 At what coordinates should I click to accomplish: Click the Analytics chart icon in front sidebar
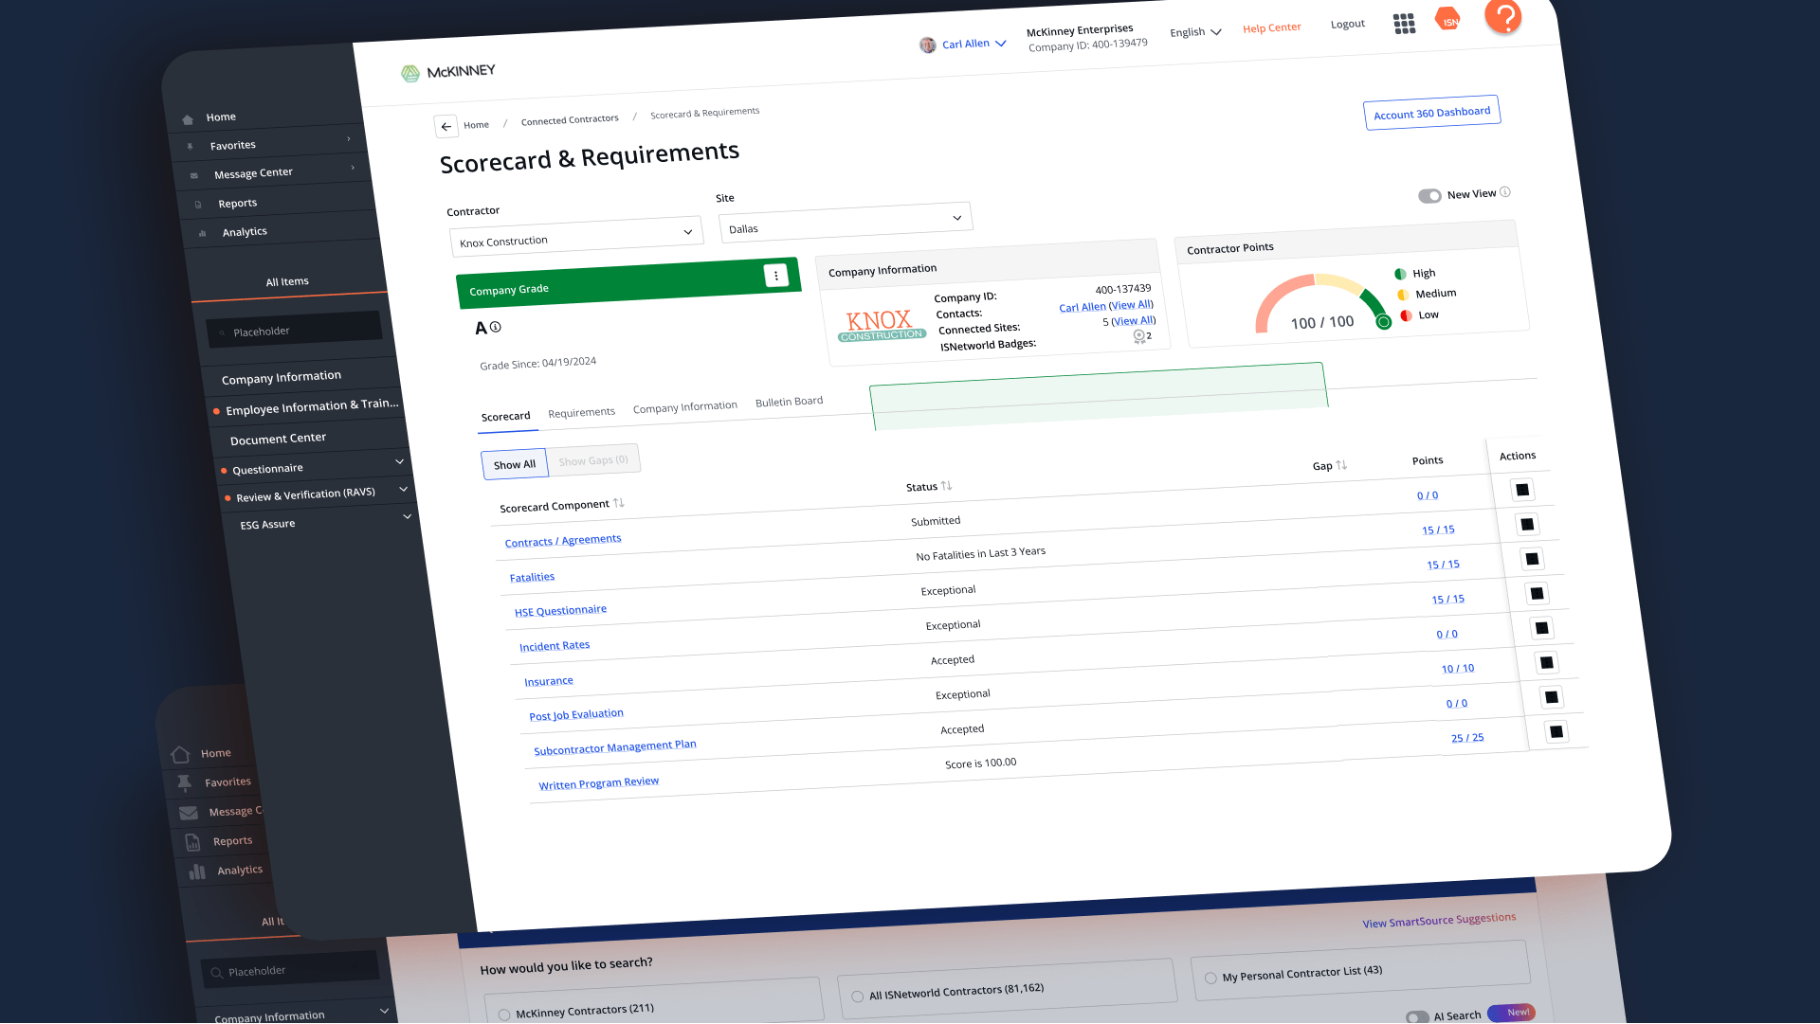tap(202, 234)
